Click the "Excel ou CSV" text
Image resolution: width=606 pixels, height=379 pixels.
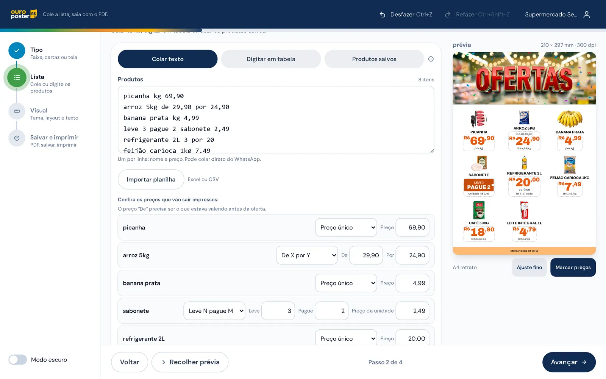203,180
